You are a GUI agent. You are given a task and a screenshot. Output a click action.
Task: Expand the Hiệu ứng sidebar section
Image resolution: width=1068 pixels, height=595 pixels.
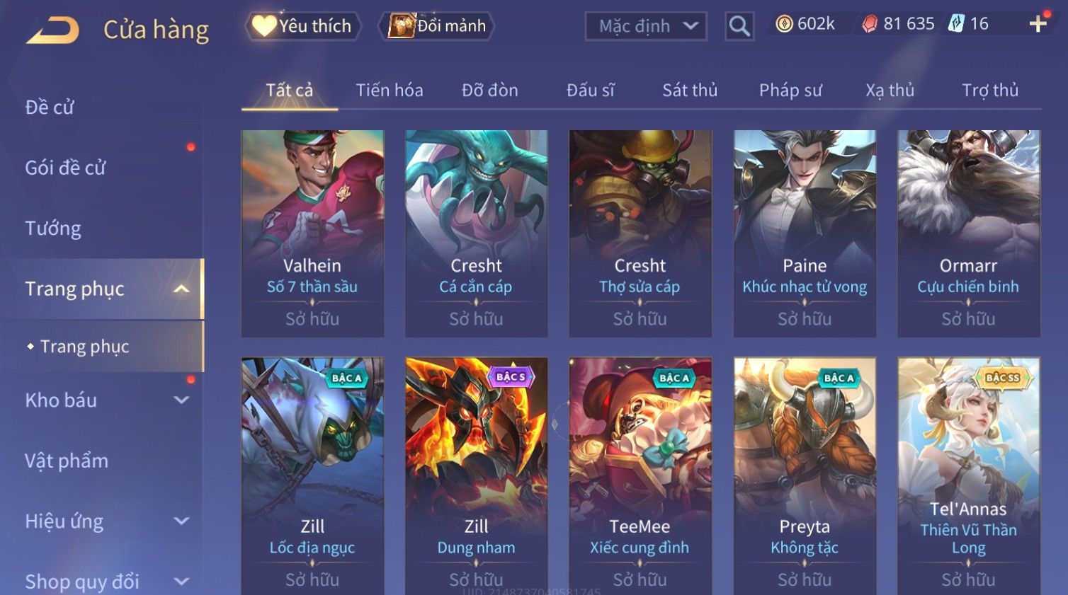pos(181,521)
